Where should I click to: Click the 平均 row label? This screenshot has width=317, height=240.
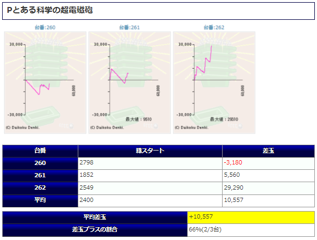(40, 201)
